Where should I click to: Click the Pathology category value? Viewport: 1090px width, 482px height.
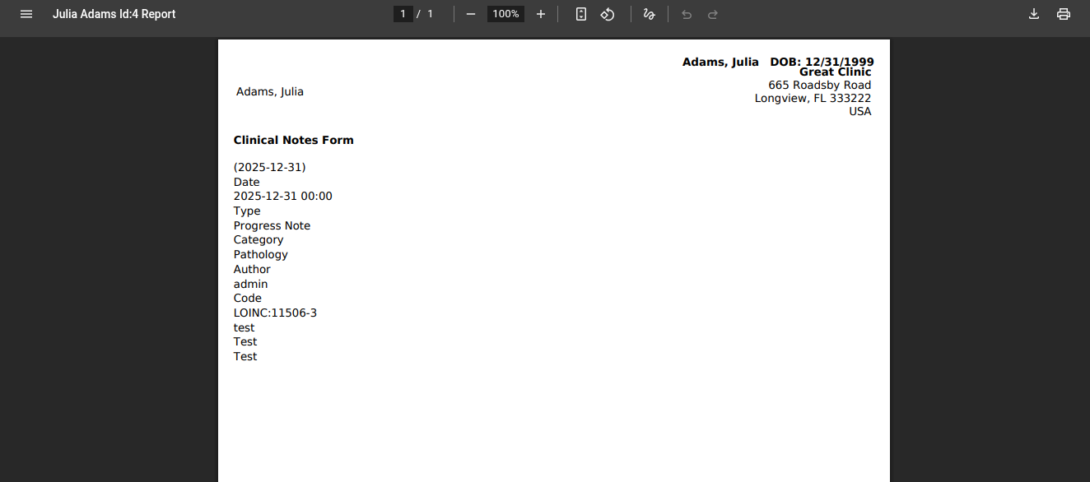tap(260, 255)
